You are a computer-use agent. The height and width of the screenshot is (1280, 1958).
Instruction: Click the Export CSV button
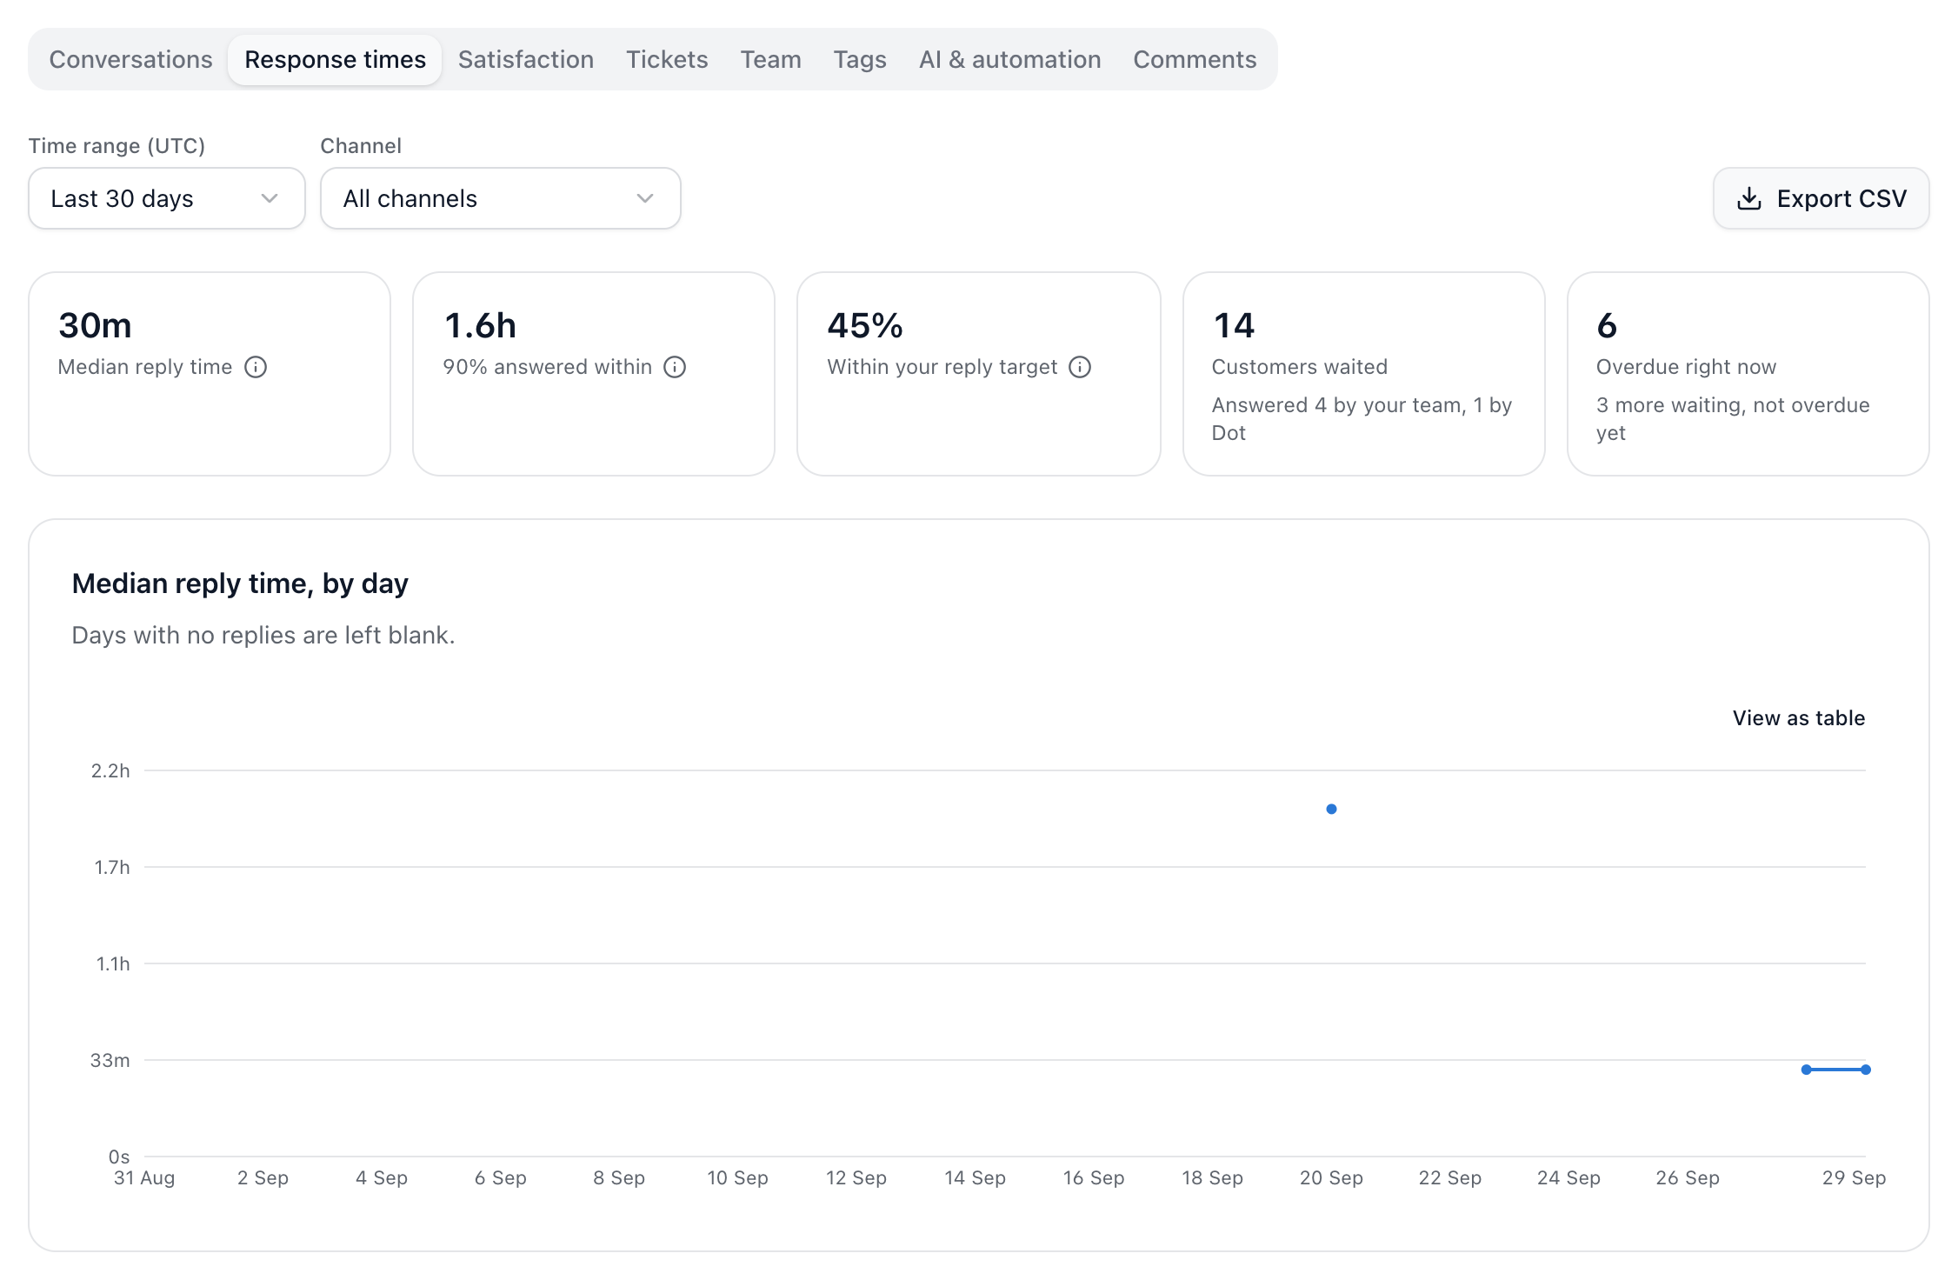[1821, 198]
